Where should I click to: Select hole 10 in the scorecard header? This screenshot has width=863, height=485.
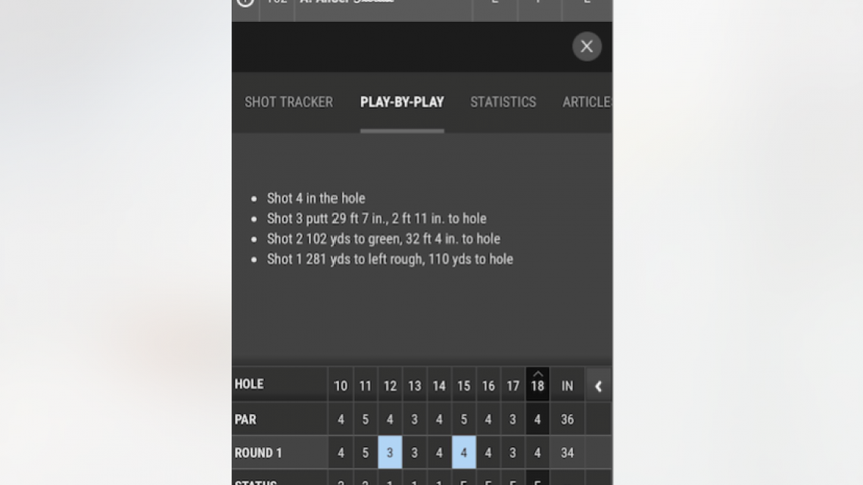(341, 386)
